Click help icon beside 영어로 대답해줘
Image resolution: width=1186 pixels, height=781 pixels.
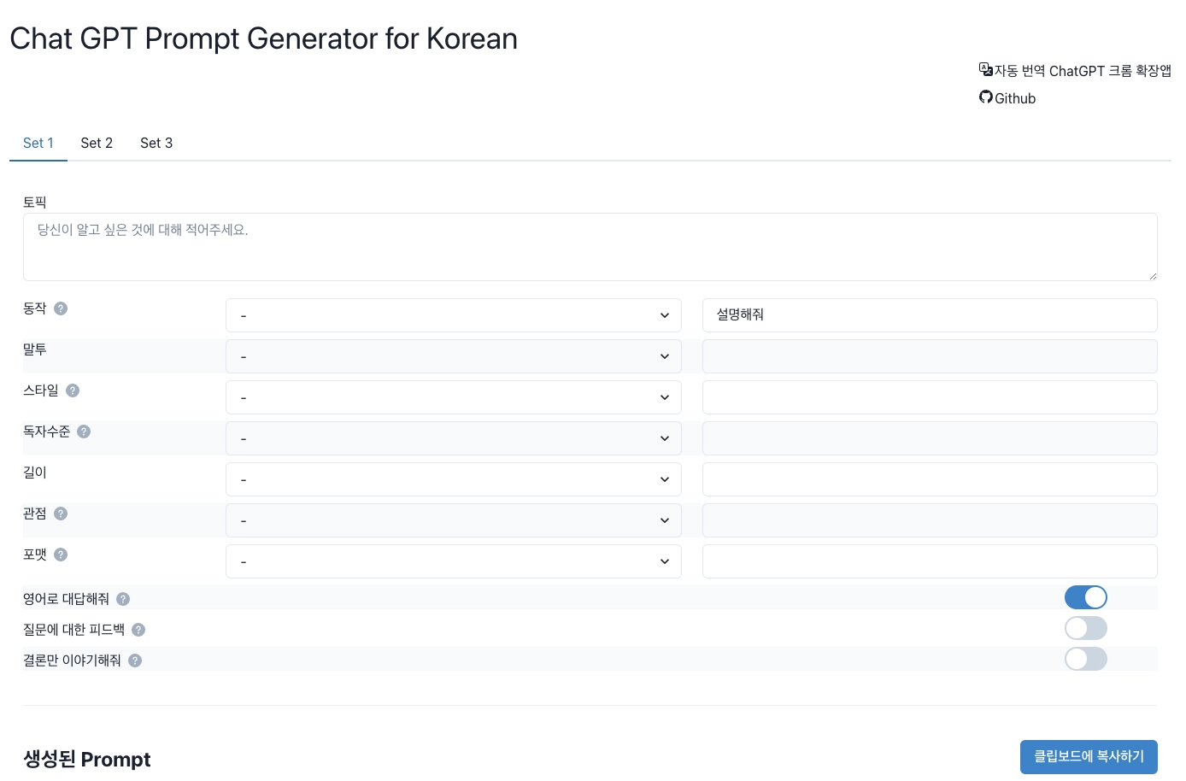123,599
